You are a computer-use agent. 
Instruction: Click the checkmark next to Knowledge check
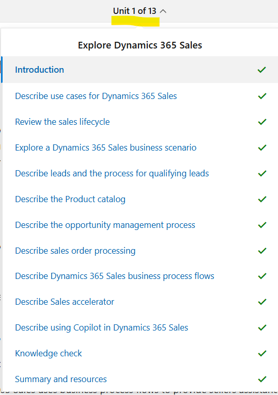(262, 353)
